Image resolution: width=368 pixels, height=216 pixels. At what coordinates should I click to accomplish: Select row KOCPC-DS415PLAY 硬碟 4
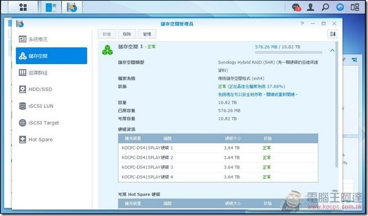218,177
